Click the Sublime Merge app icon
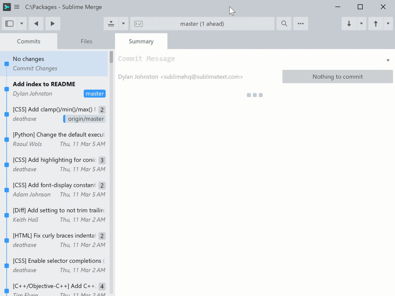This screenshot has height=296, width=395. point(7,7)
